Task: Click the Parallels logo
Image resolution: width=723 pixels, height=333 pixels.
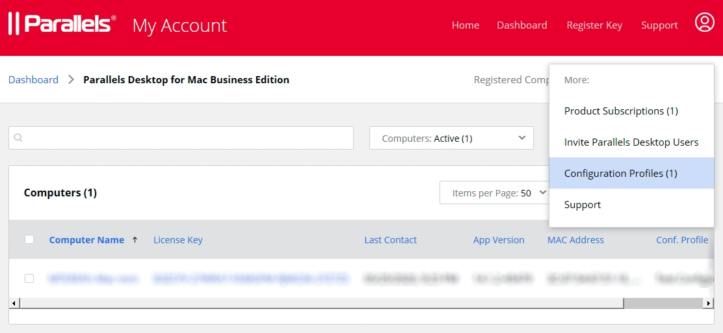Action: [62, 24]
